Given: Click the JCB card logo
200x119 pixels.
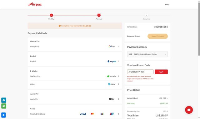Looking at the screenshot, I should pos(102,114).
